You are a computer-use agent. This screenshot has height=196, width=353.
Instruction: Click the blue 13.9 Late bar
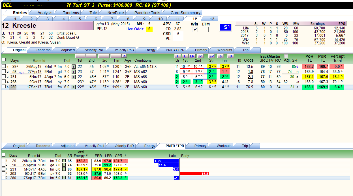(166, 161)
